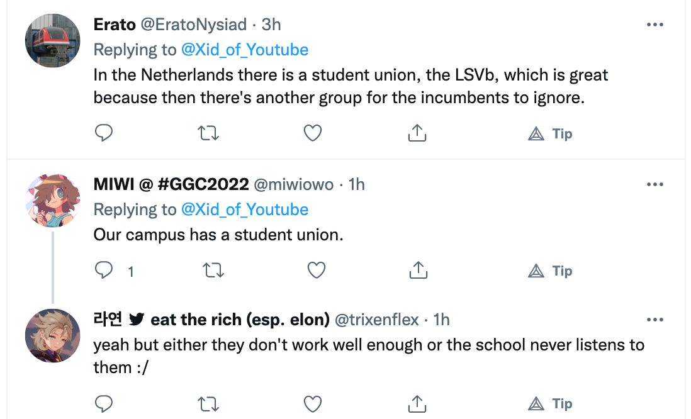Like trixenflex's reply tweet
The image size is (691, 419).
pos(313,403)
